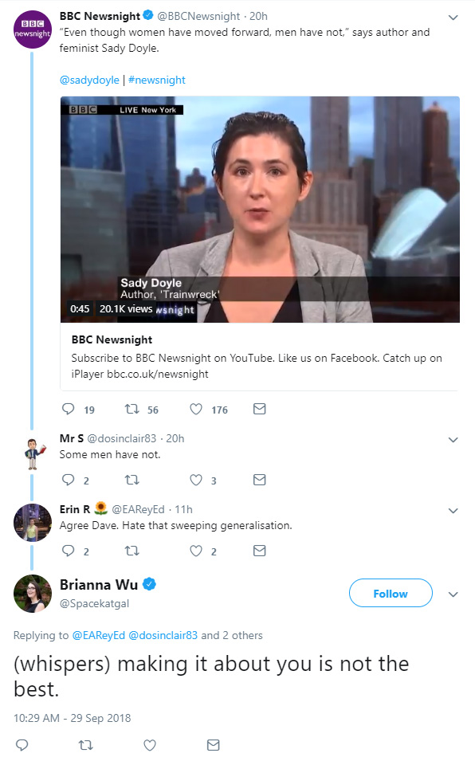Share Erin R's tweet via message envelope

pyautogui.click(x=260, y=551)
